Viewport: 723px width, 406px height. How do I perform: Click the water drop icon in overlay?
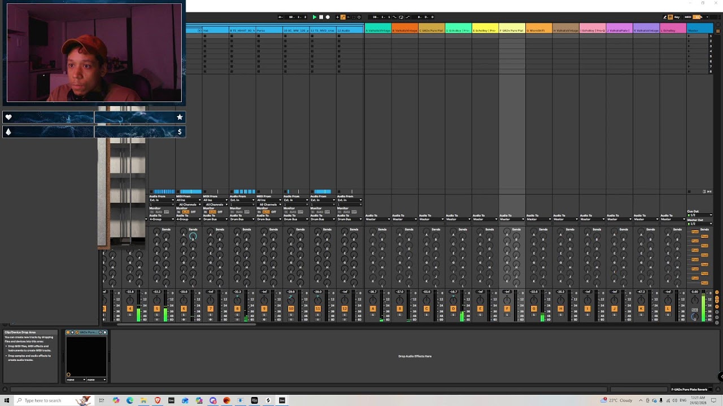tap(8, 132)
